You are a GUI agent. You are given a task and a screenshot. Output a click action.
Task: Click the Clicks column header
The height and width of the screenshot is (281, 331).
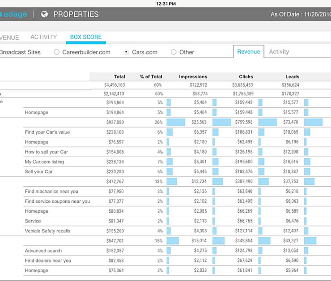246,77
